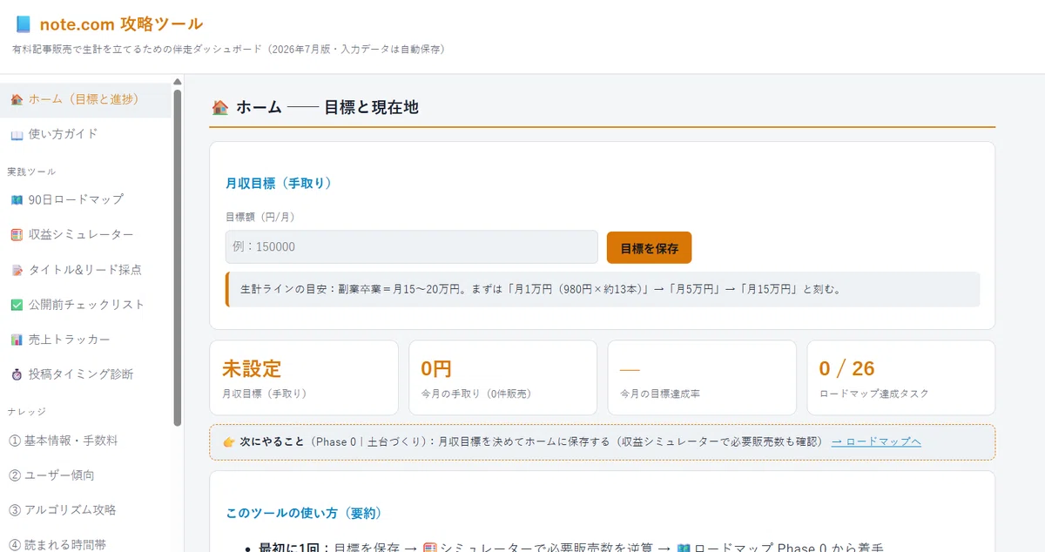
Task: Click the 目標額 input field with 例：150000
Action: click(411, 246)
